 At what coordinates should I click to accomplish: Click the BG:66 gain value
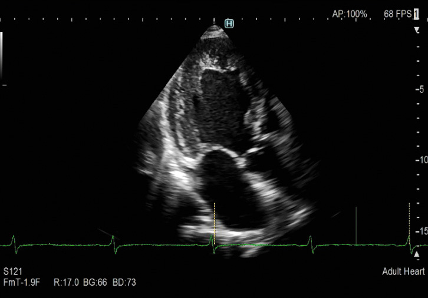pyautogui.click(x=97, y=283)
